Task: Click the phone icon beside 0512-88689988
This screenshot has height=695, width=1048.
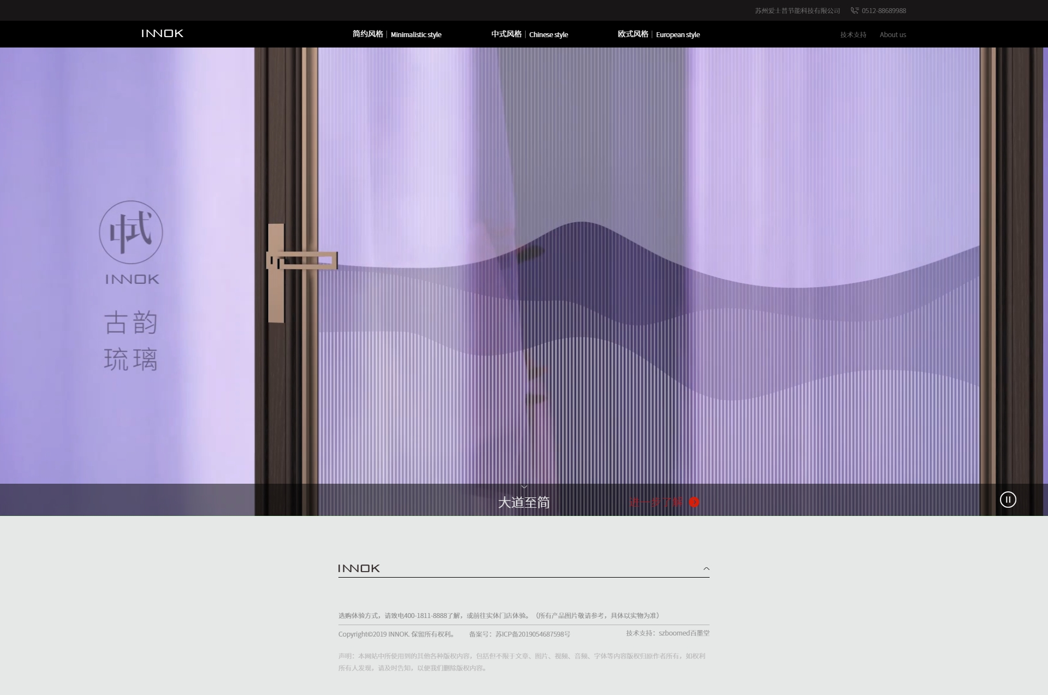Action: coord(854,10)
